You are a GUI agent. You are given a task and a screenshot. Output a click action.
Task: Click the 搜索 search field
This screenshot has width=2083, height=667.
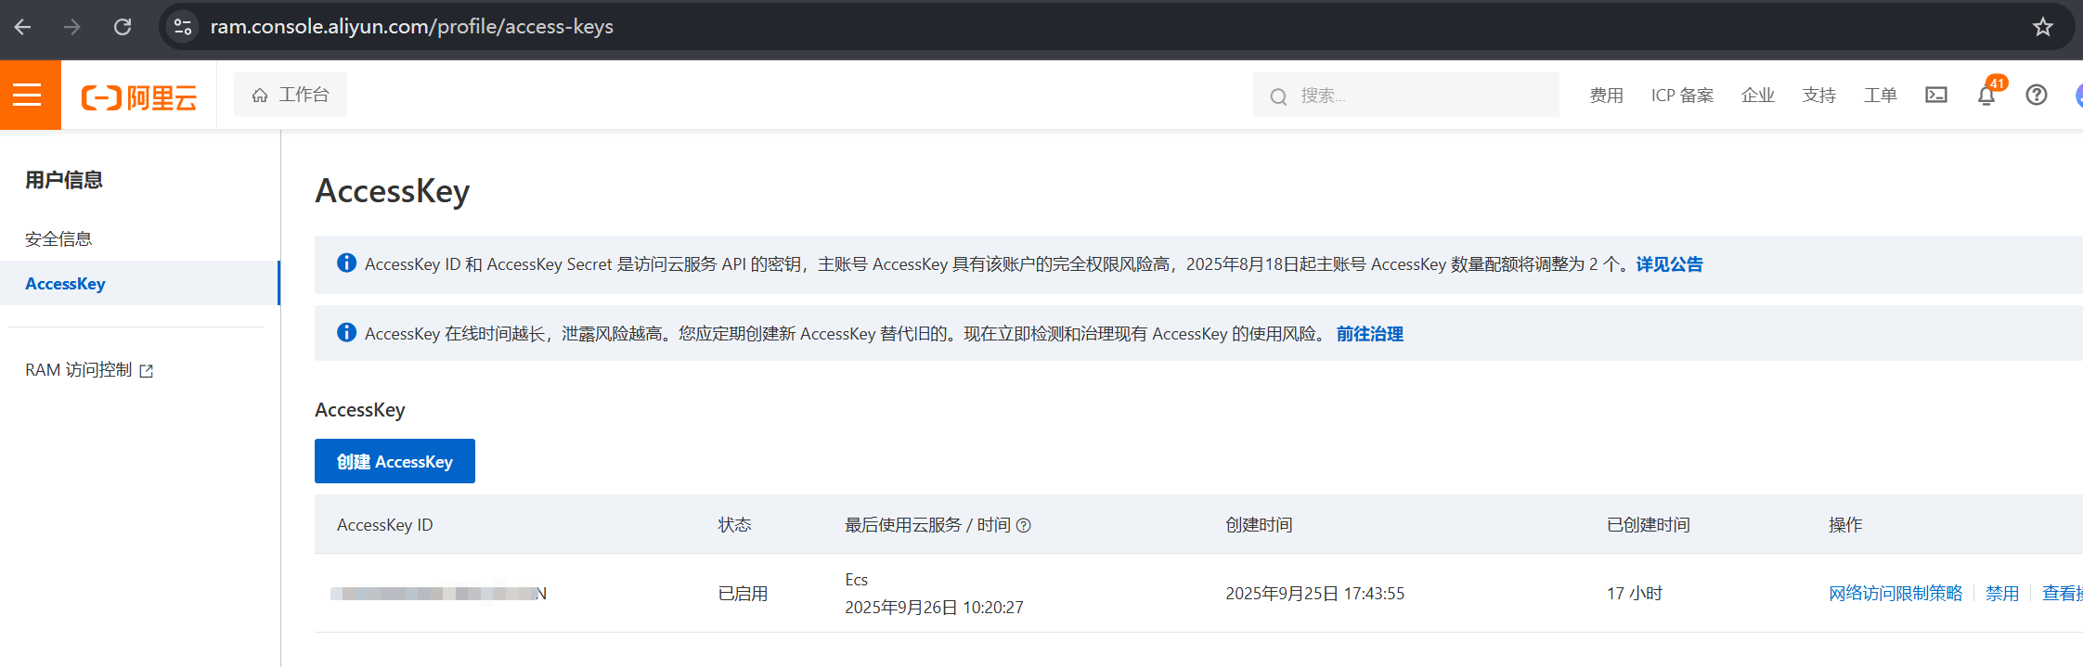(1405, 96)
